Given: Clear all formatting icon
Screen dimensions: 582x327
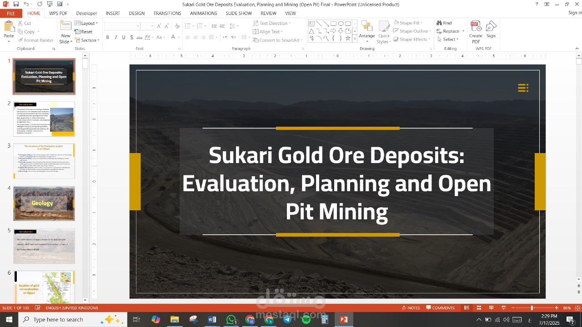Looking at the screenshot, I should (x=177, y=26).
